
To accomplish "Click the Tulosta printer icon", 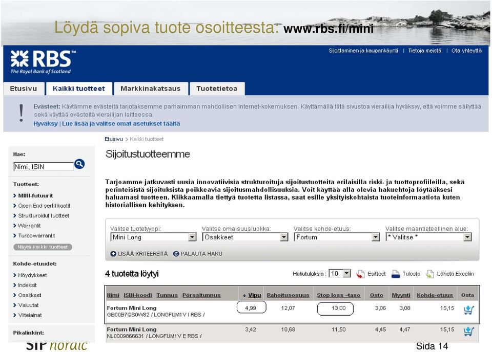I will (x=396, y=274).
